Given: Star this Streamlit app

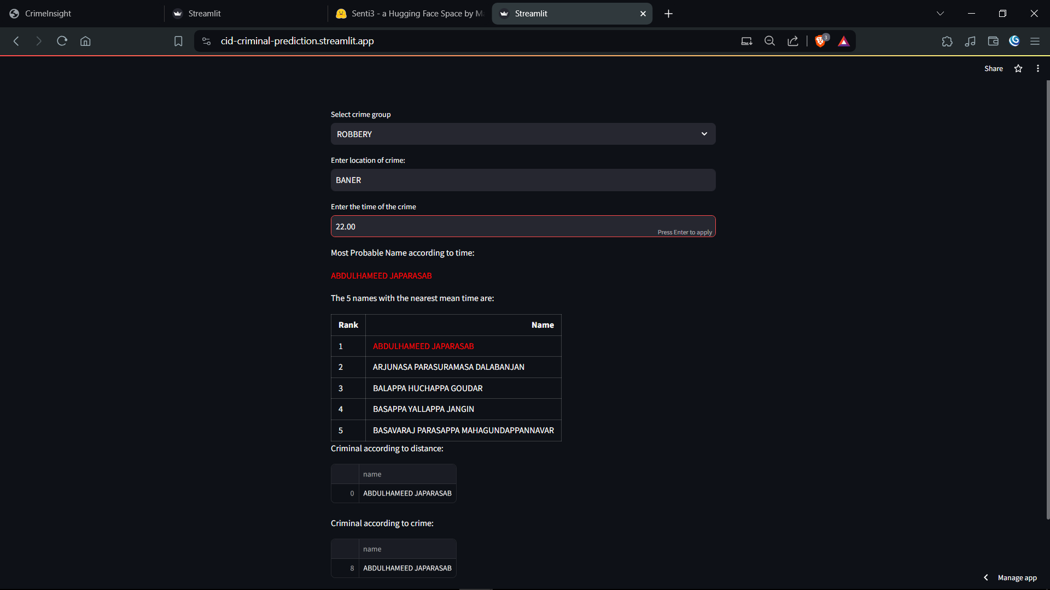Looking at the screenshot, I should (1018, 68).
